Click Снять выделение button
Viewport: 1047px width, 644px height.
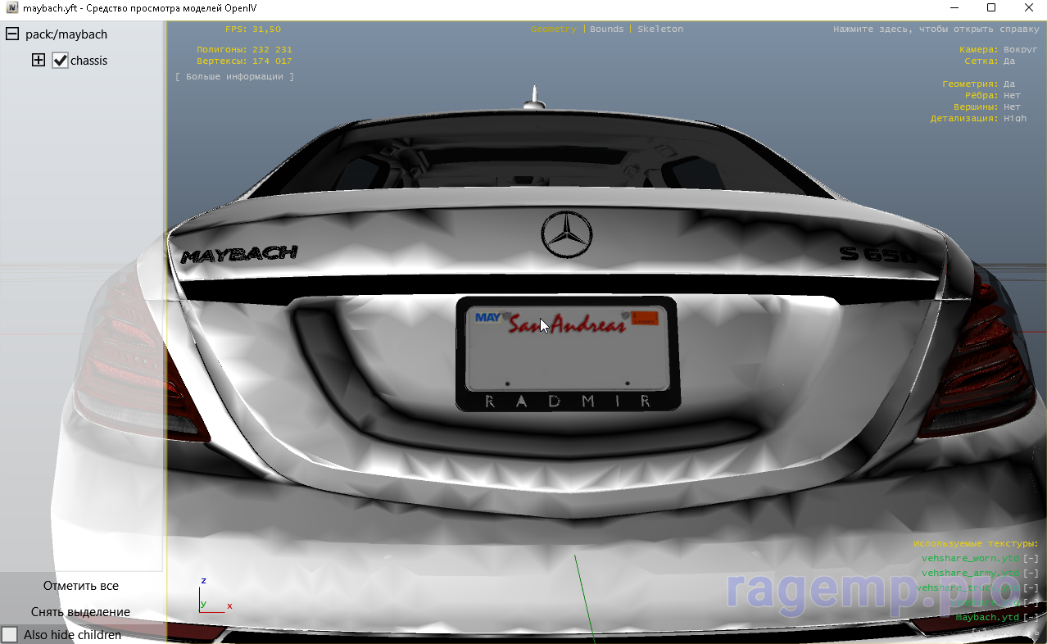tap(81, 612)
